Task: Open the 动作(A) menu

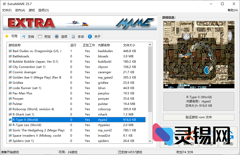Action: click(x=20, y=10)
